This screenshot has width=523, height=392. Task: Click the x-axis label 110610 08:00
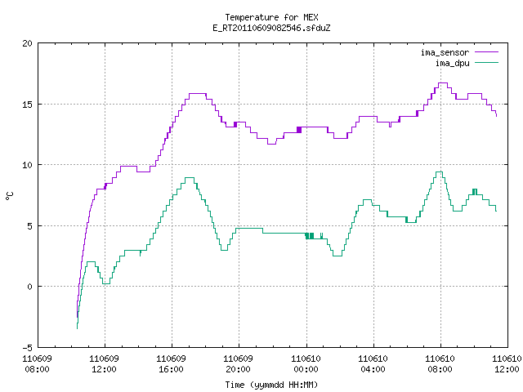pos(440,364)
